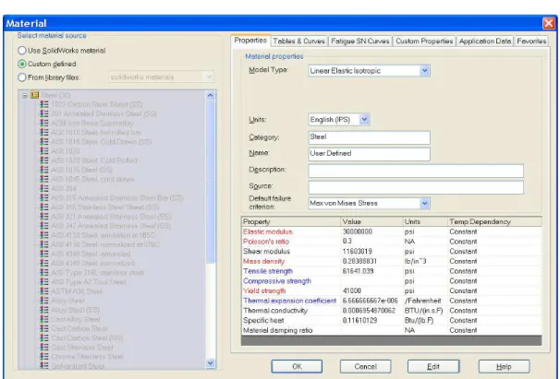The width and height of the screenshot is (560, 379).
Task: Click the icon beside AISI 304
Action: (x=44, y=188)
